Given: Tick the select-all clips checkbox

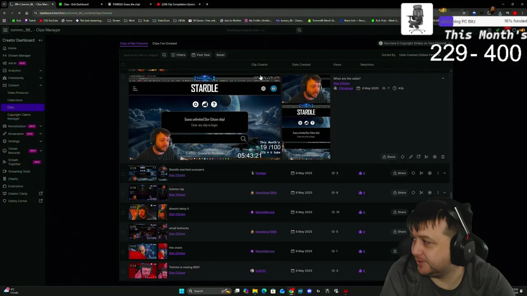Looking at the screenshot, I should (123, 65).
